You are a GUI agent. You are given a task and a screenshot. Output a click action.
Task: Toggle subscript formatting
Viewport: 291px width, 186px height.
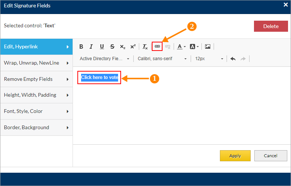tap(123, 47)
